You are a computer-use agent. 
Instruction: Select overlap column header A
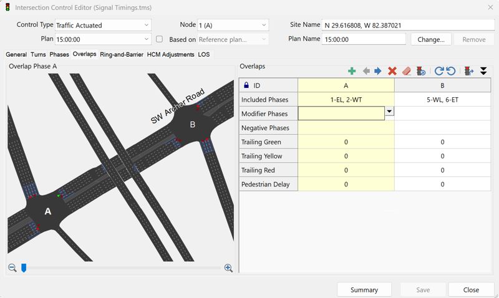(x=346, y=85)
